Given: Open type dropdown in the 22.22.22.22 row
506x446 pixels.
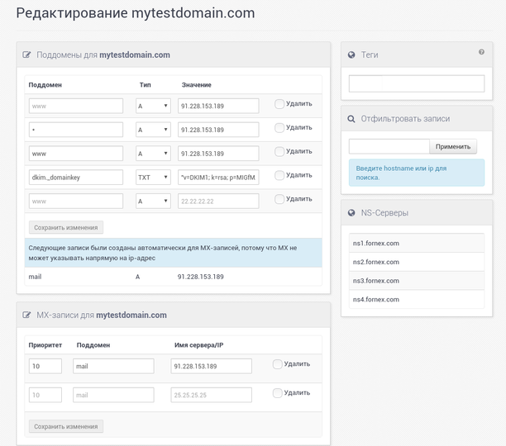Looking at the screenshot, I should tap(153, 201).
